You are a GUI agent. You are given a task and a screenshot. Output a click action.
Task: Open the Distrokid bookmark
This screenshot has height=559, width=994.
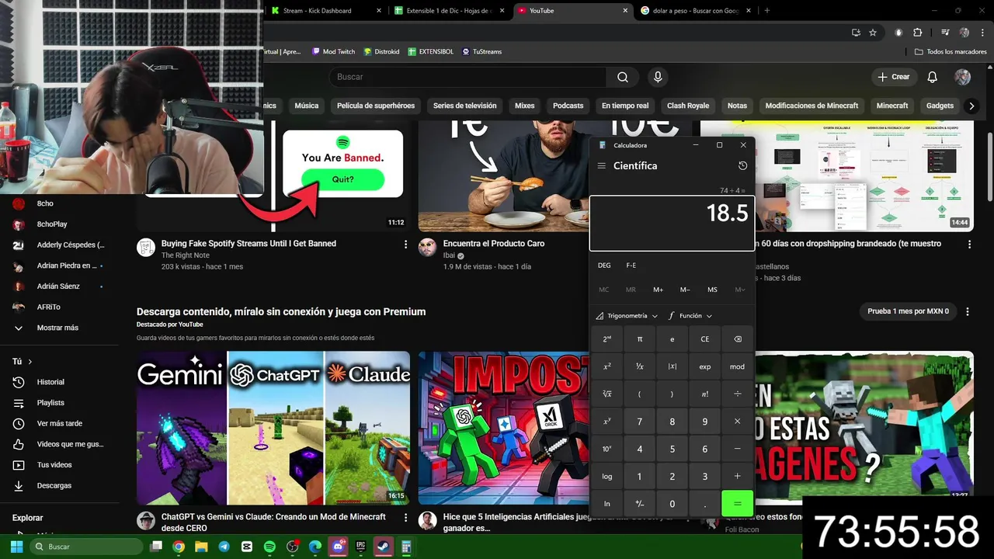coord(381,51)
